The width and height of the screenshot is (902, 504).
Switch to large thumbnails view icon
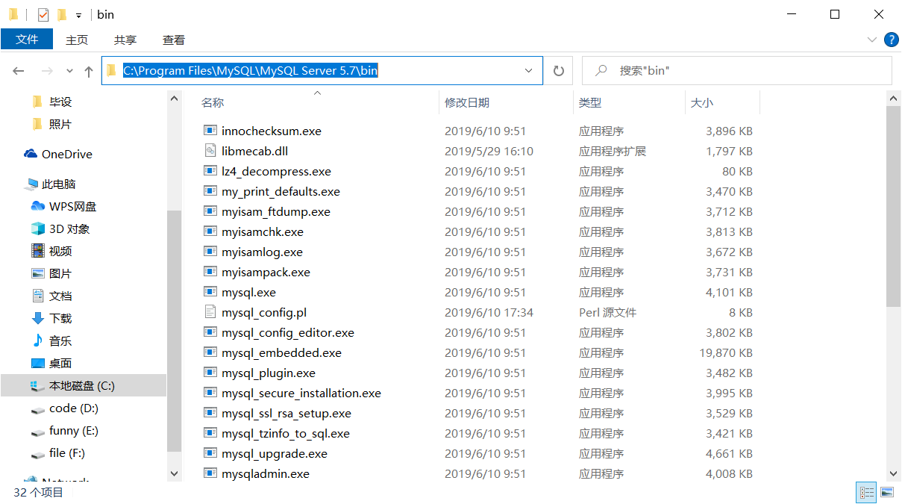pyautogui.click(x=886, y=492)
